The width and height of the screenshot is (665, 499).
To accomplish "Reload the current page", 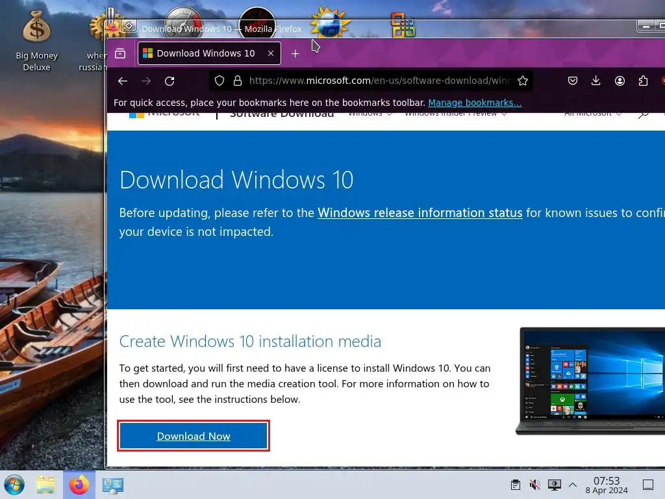I will pos(169,81).
